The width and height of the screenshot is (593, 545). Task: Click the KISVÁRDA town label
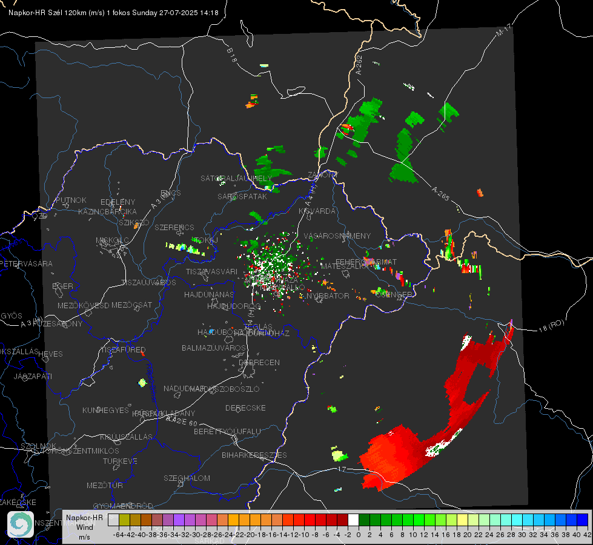317,211
